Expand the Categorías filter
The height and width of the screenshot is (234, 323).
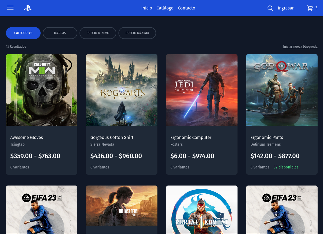23,33
